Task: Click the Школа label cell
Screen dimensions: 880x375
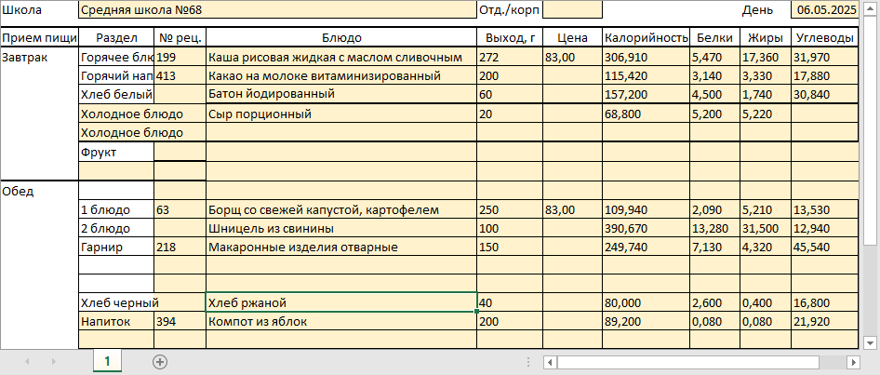Action: 39,9
